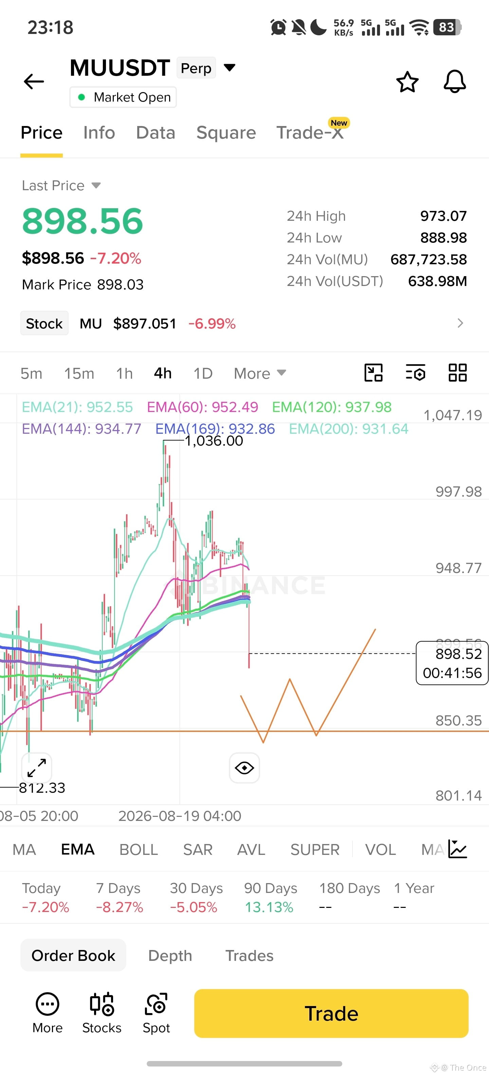489x1076 pixels.
Task: Open the Spot trading icon
Action: click(x=156, y=1013)
